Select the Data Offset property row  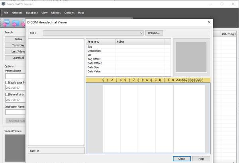tap(128, 63)
